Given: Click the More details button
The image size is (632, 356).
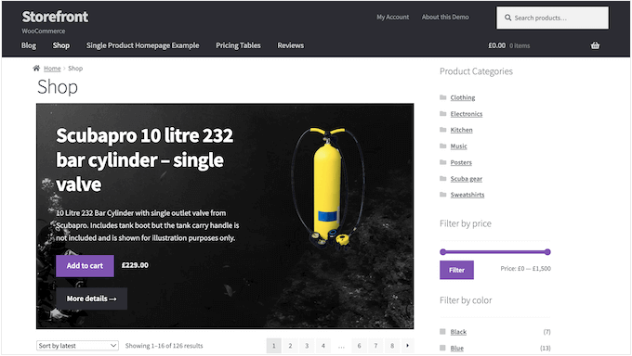Looking at the screenshot, I should pos(91,299).
